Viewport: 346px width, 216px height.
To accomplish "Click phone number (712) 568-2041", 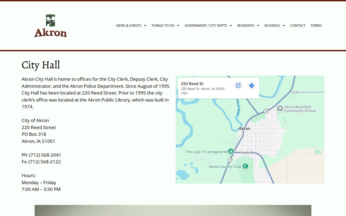I will (45, 155).
